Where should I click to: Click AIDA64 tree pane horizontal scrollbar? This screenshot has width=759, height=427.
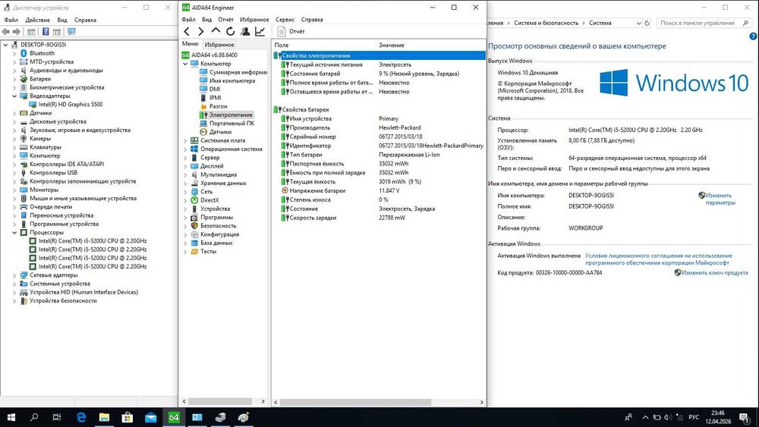point(220,402)
